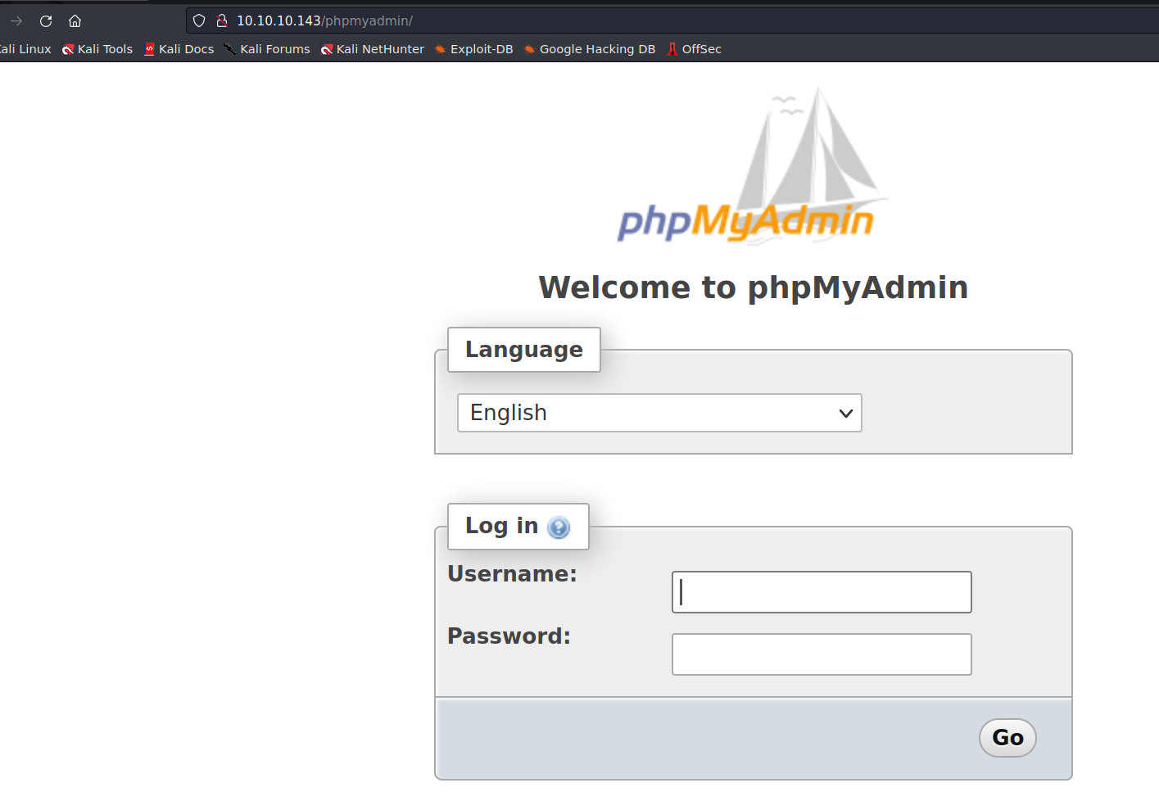This screenshot has width=1159, height=810.
Task: Focus the Password input field
Action: [x=822, y=654]
